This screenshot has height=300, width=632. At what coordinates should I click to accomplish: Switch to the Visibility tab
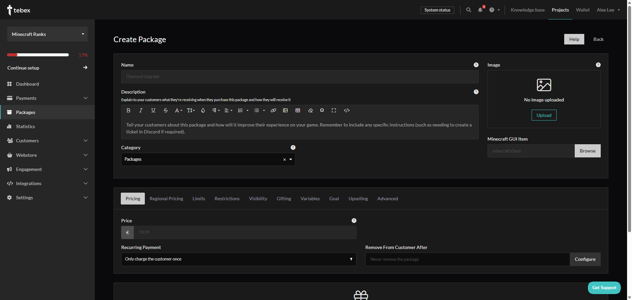coord(258,199)
